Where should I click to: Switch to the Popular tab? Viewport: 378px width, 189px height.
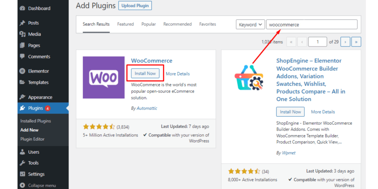click(x=148, y=24)
